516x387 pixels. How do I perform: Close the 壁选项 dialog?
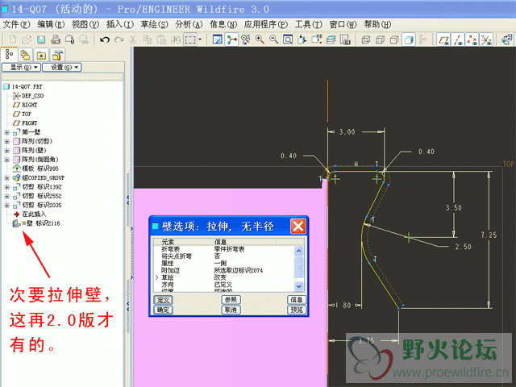[x=298, y=227]
